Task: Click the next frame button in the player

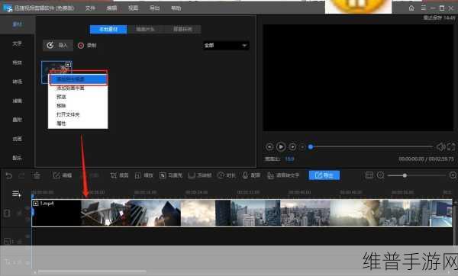Action: pyautogui.click(x=292, y=146)
